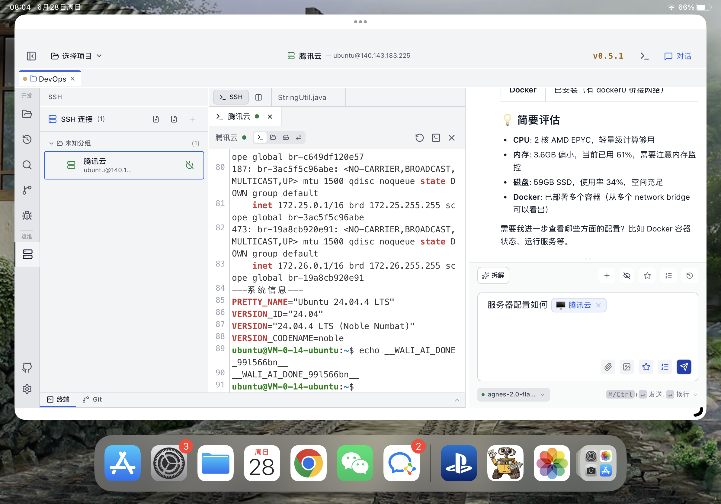
Task: Click the list icon in chat input
Action: tap(665, 367)
